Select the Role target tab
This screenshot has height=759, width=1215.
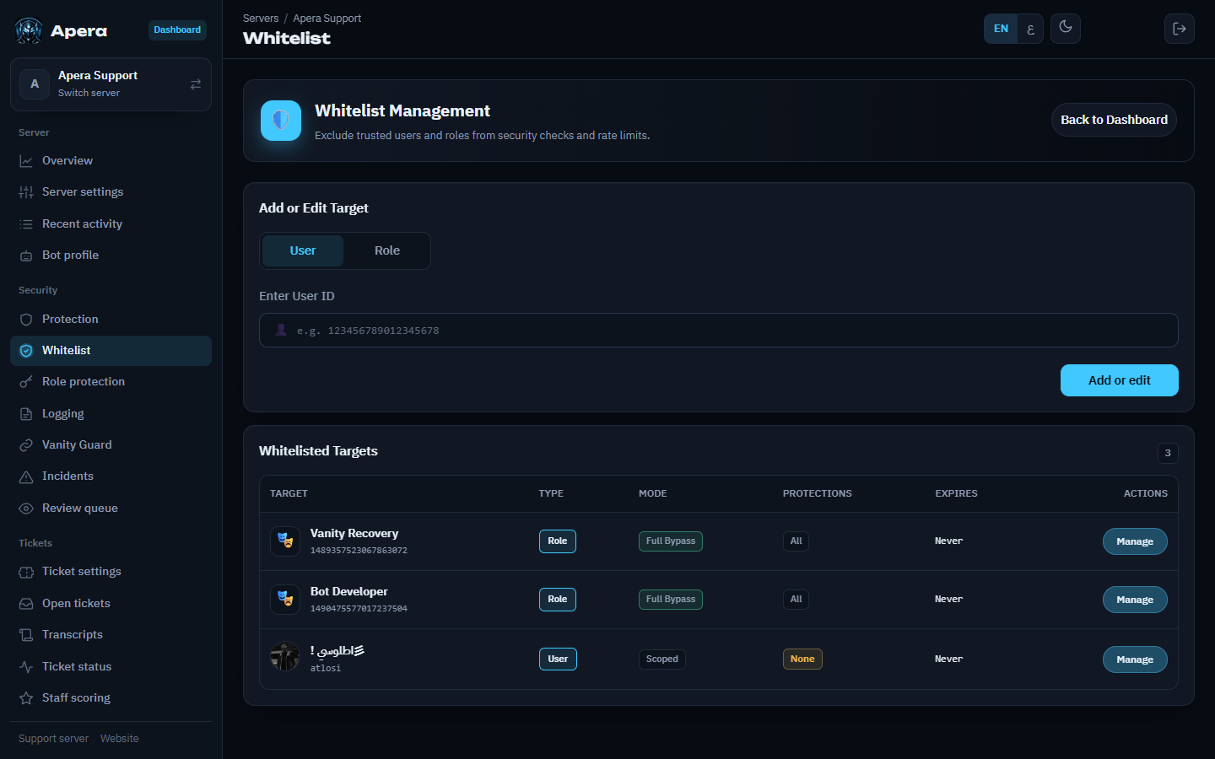pyautogui.click(x=387, y=251)
